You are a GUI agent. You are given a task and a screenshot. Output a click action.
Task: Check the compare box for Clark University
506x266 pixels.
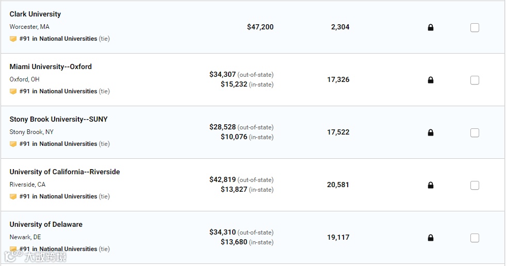475,27
